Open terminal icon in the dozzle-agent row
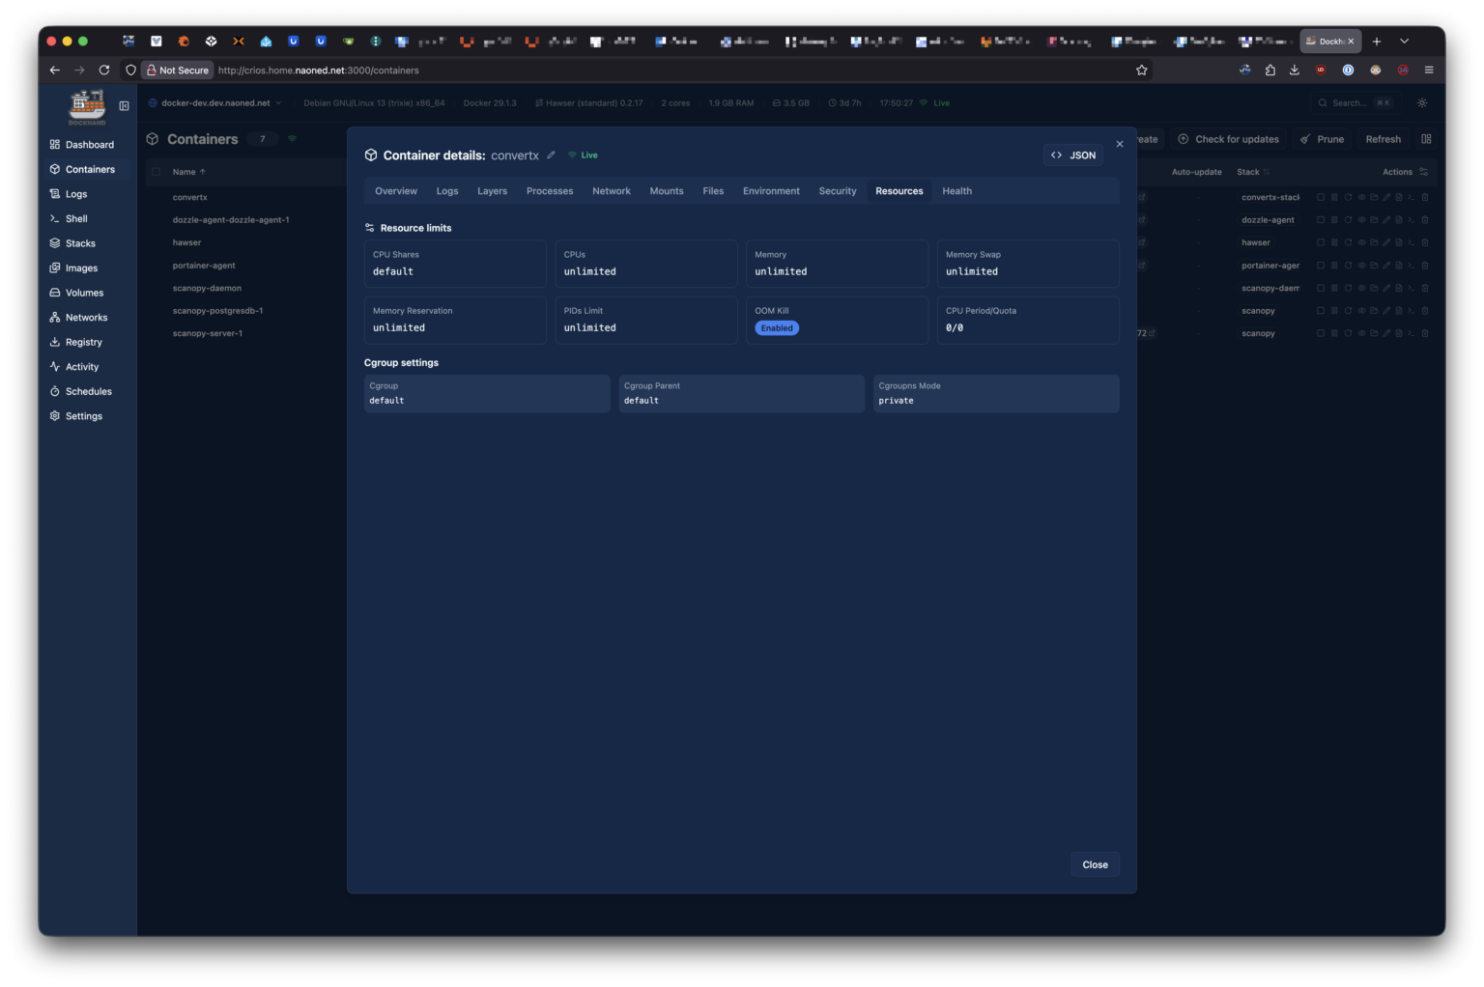Viewport: 1484px width, 987px height. (1411, 220)
